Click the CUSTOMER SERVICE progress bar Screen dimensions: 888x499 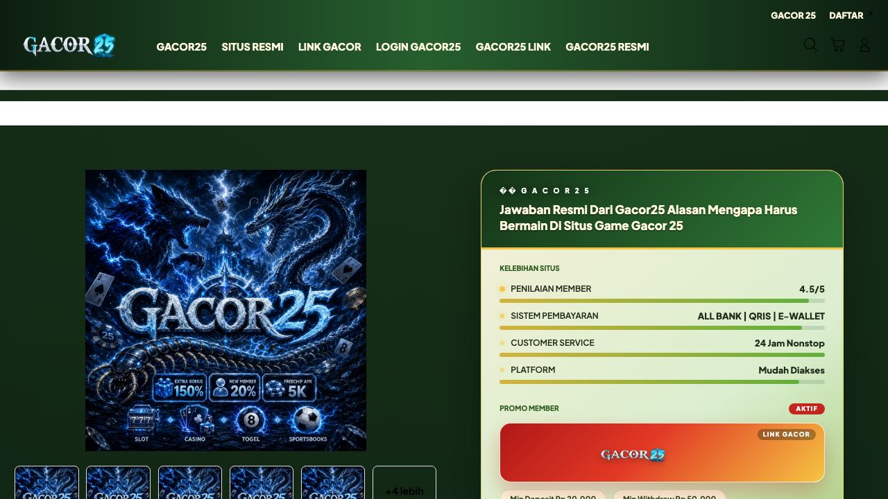click(662, 355)
